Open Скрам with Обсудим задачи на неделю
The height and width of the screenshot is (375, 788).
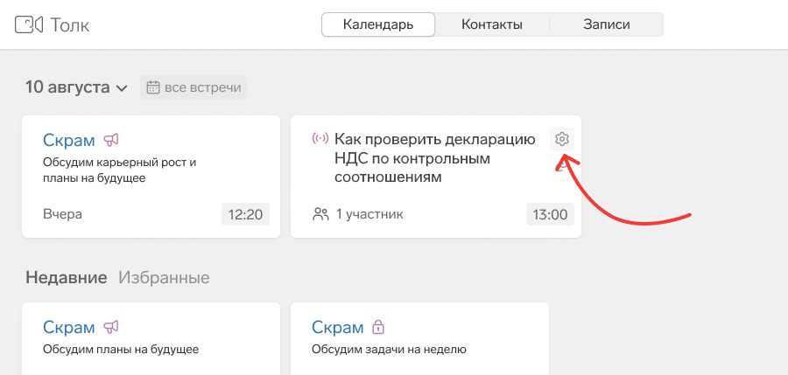click(x=338, y=328)
